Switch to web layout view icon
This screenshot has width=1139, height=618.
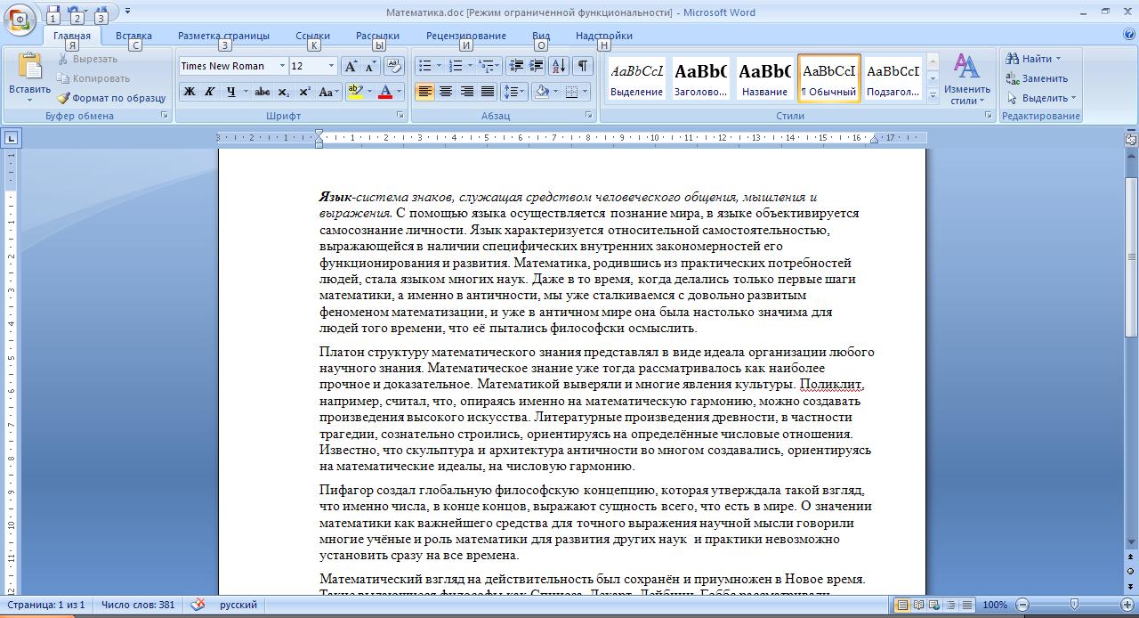pyautogui.click(x=935, y=606)
